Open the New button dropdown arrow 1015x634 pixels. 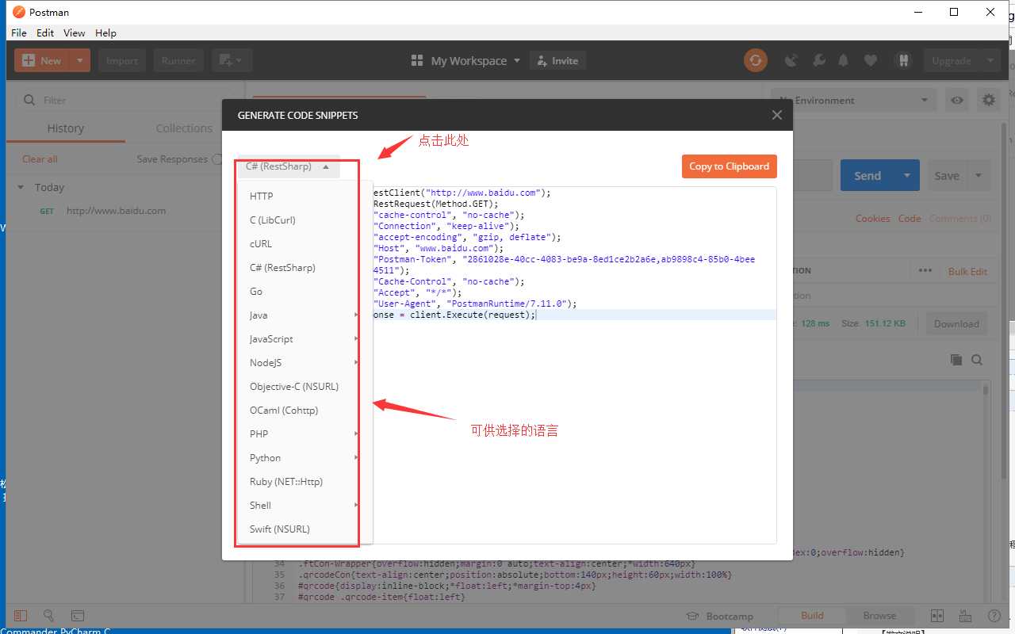pyautogui.click(x=79, y=60)
